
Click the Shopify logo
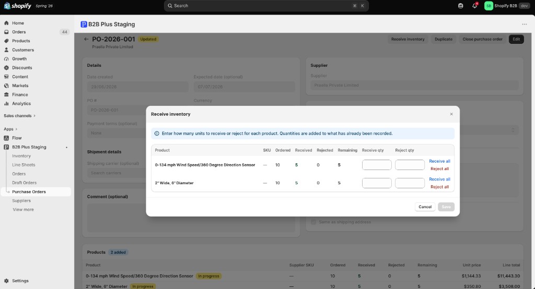[17, 6]
